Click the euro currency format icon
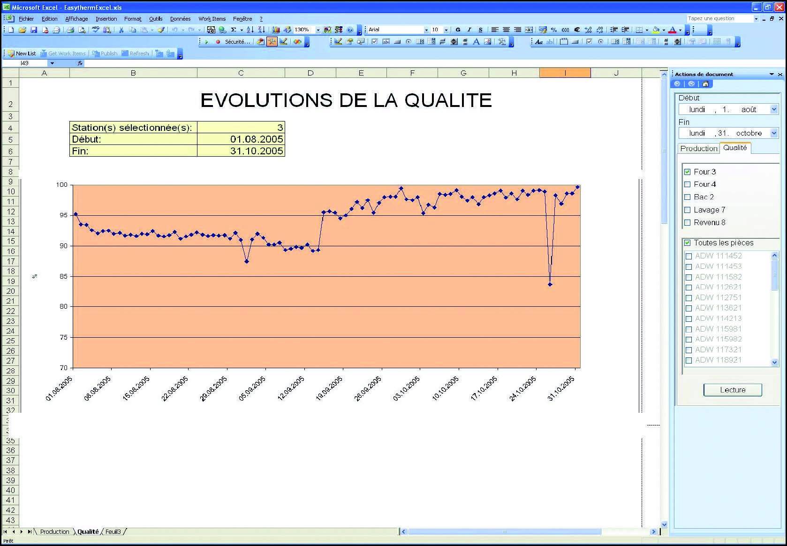Screen dimensions: 787x546 point(577,30)
